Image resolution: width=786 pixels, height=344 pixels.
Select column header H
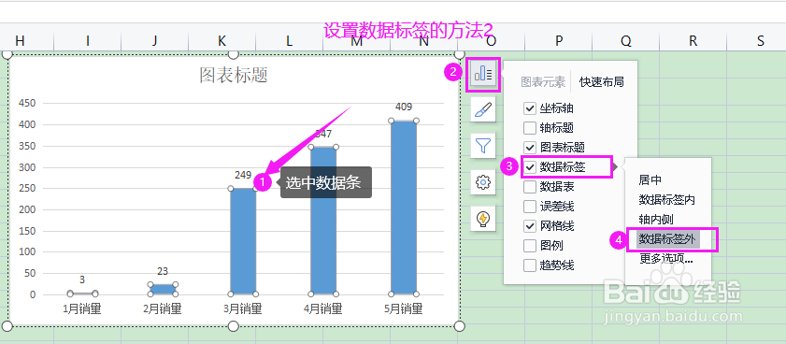click(x=20, y=40)
